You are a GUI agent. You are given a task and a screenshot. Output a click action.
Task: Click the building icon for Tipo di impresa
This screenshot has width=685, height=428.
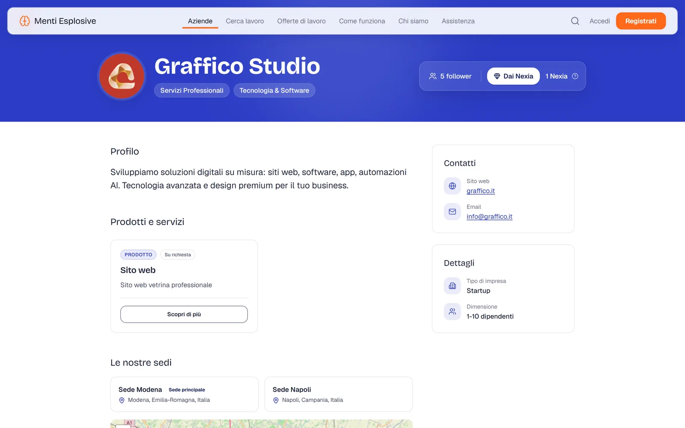452,286
